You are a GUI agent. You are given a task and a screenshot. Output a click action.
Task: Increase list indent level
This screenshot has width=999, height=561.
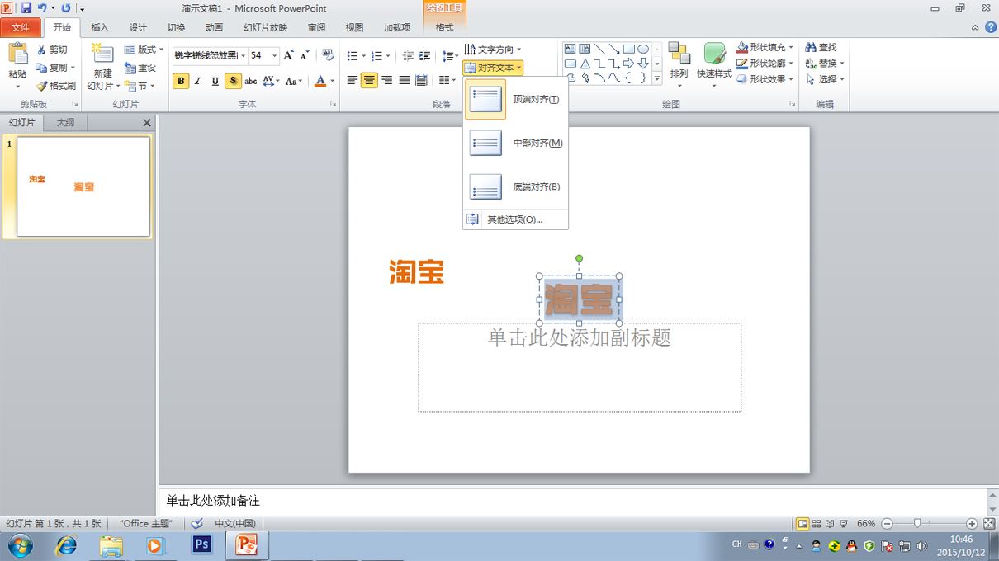point(425,56)
